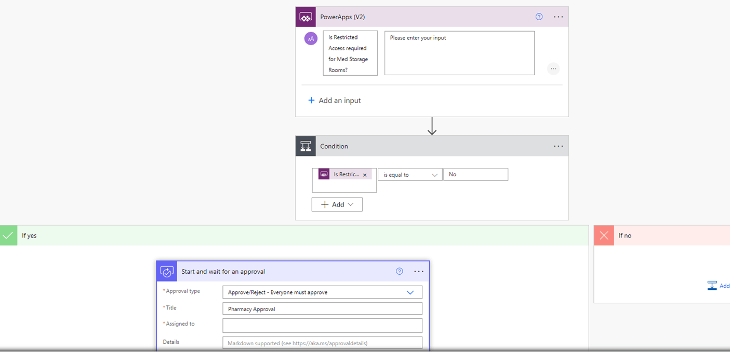This screenshot has width=730, height=352.
Task: Click the Condition header title
Action: (x=334, y=146)
